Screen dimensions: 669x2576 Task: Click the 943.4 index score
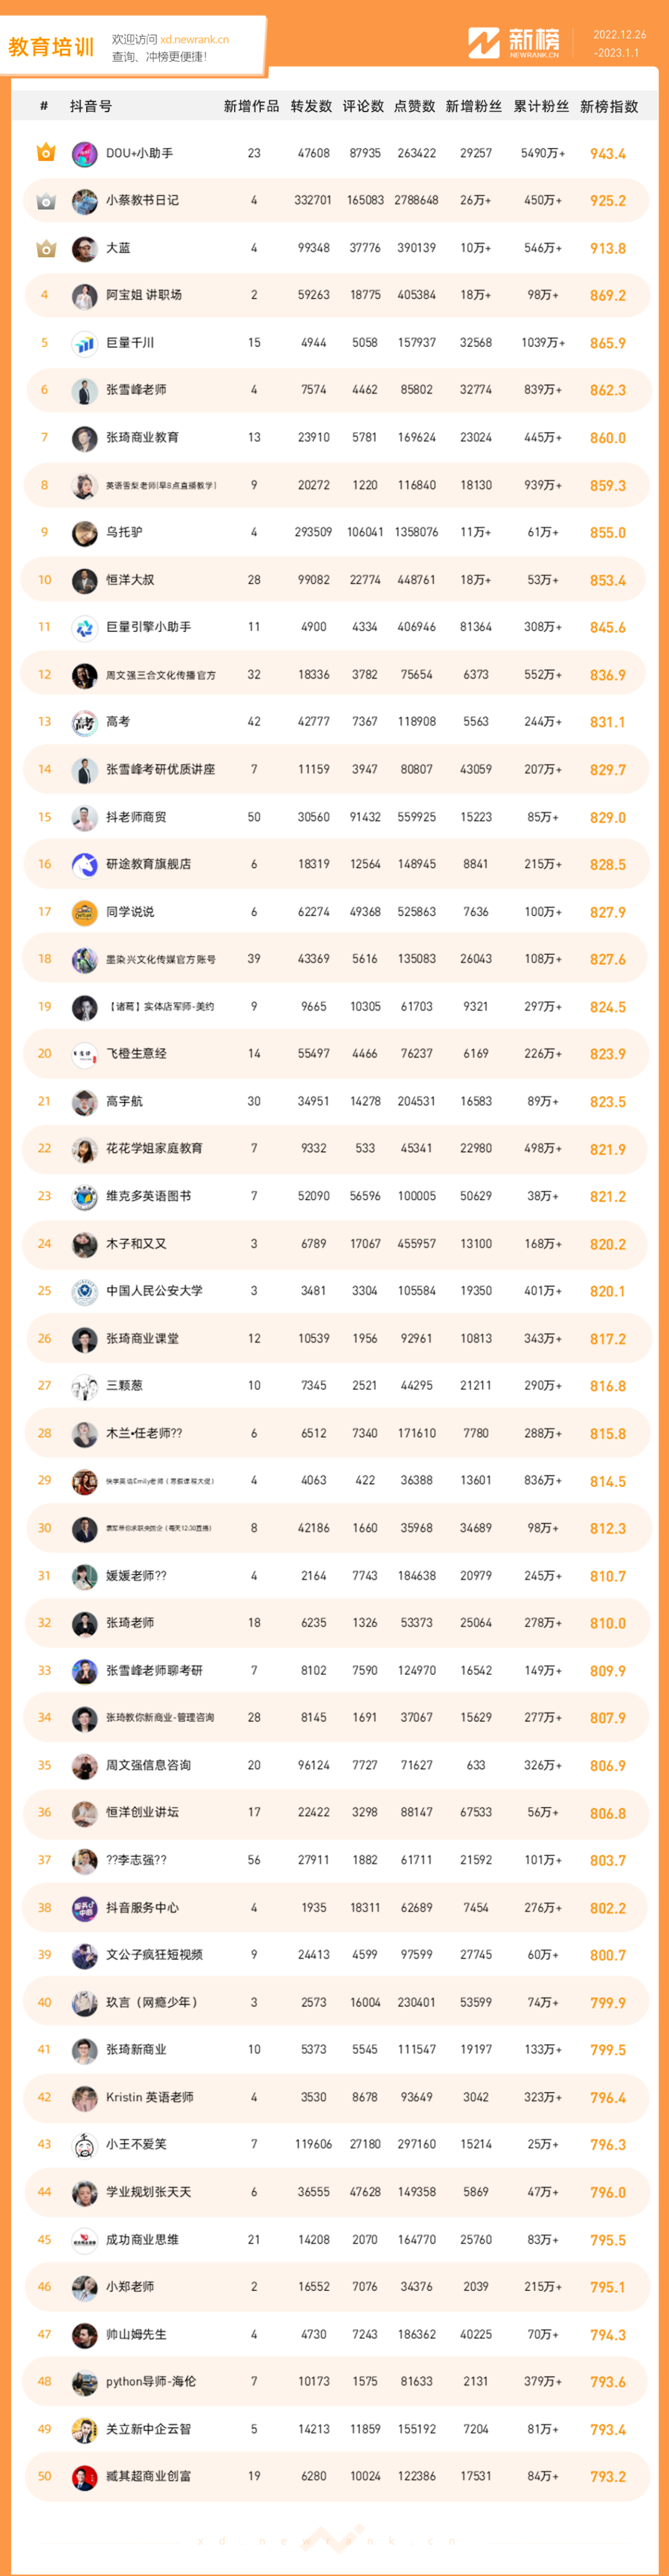pyautogui.click(x=607, y=154)
